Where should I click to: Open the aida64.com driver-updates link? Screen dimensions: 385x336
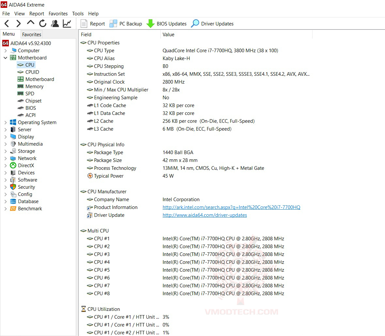click(x=205, y=215)
